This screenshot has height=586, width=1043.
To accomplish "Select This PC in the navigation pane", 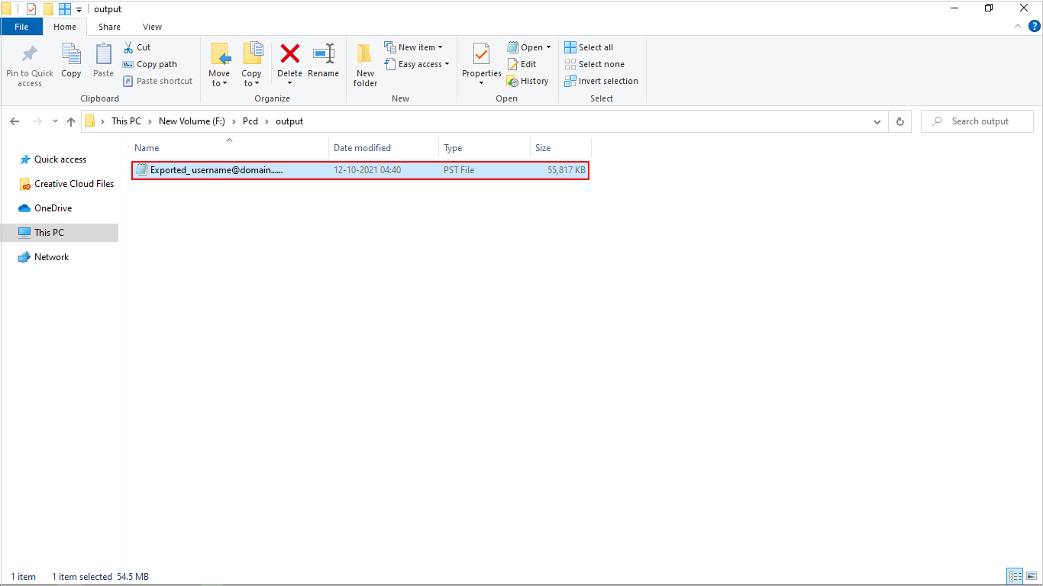I will [60, 233].
